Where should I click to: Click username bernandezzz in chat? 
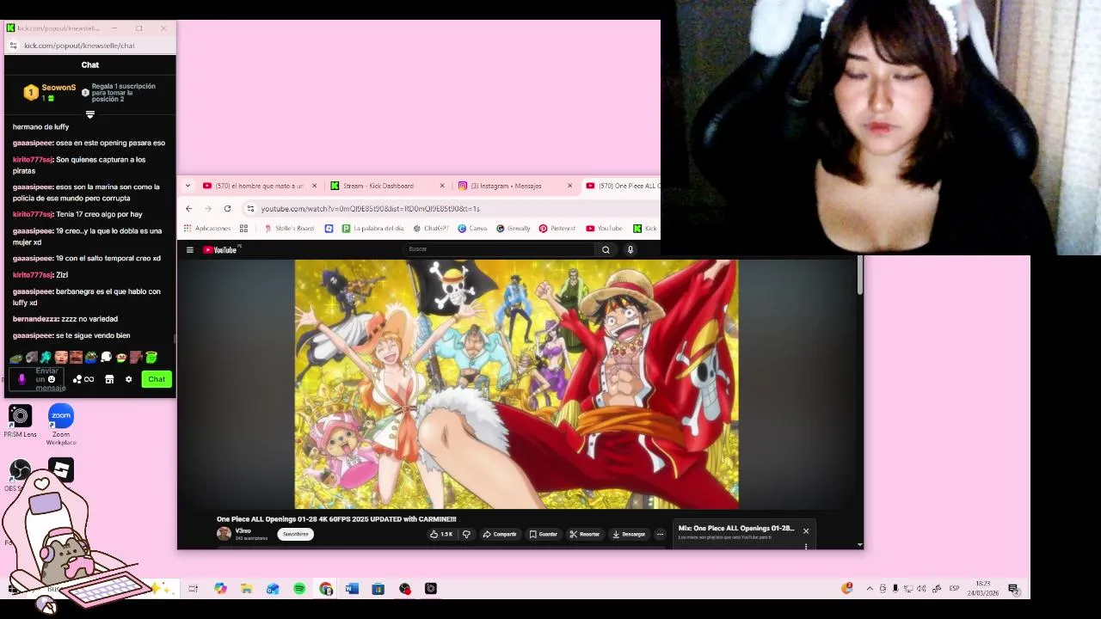[x=35, y=319]
